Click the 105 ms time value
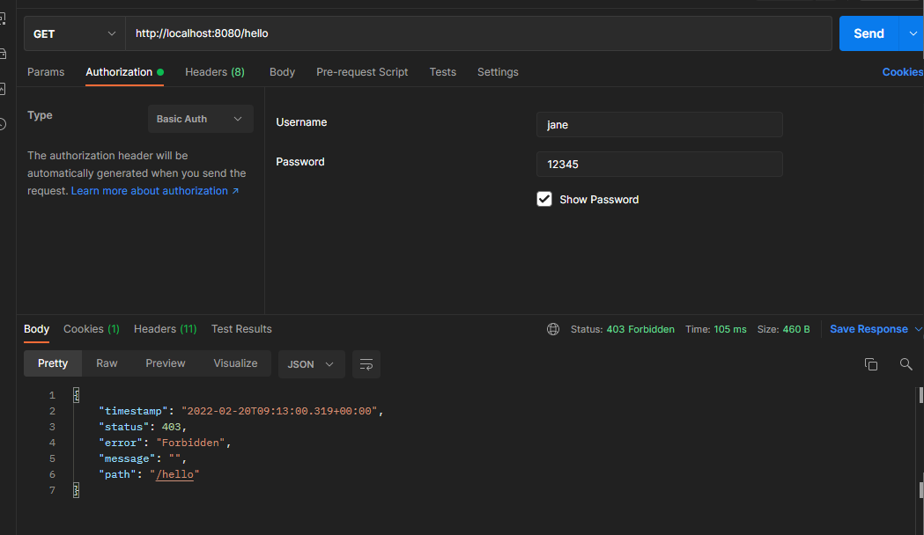This screenshot has width=924, height=535. tap(730, 329)
